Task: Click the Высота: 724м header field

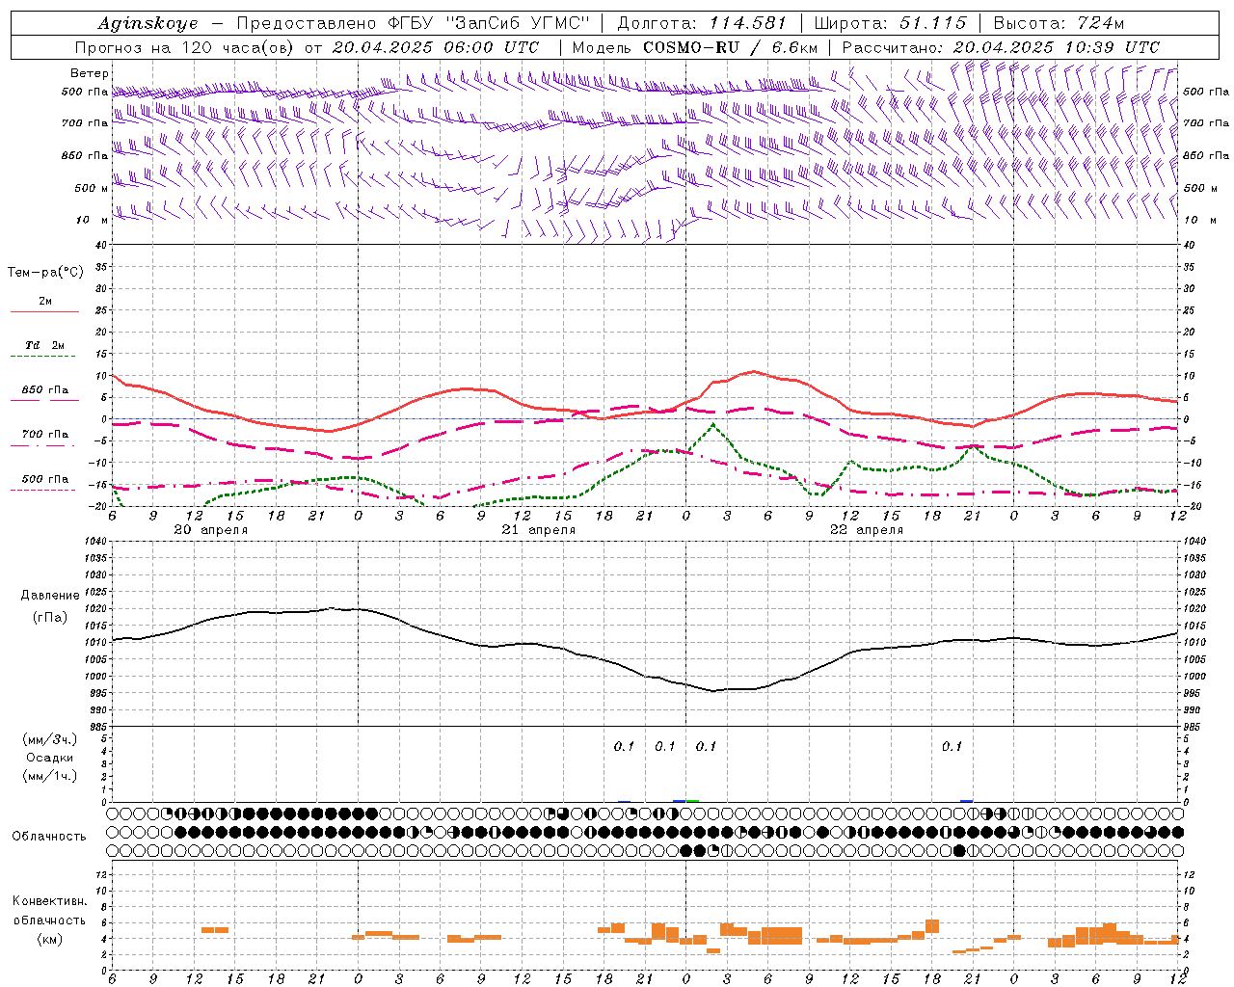Action: pyautogui.click(x=1059, y=23)
